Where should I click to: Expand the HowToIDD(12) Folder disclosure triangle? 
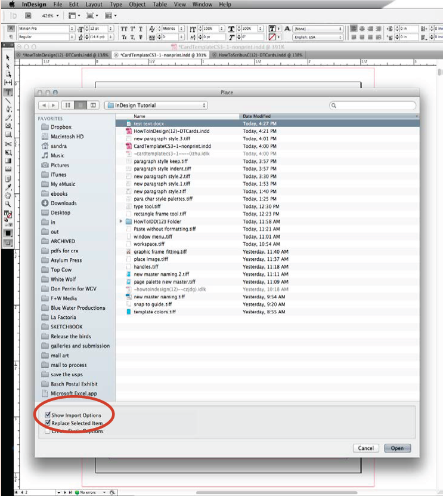point(122,221)
